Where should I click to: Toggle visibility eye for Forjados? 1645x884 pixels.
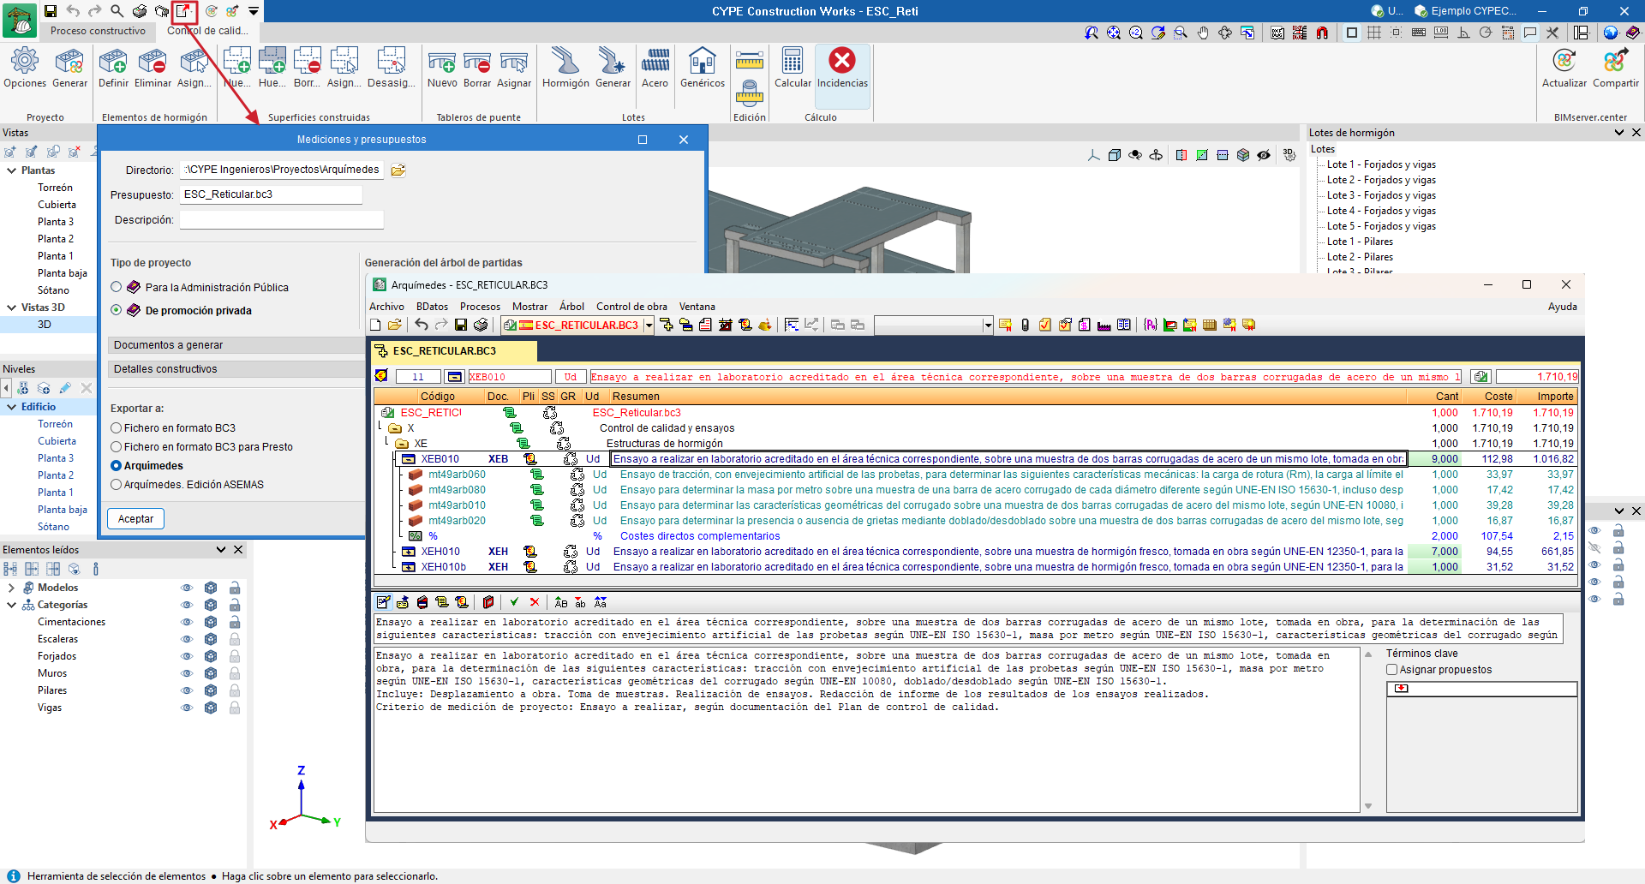(x=186, y=656)
